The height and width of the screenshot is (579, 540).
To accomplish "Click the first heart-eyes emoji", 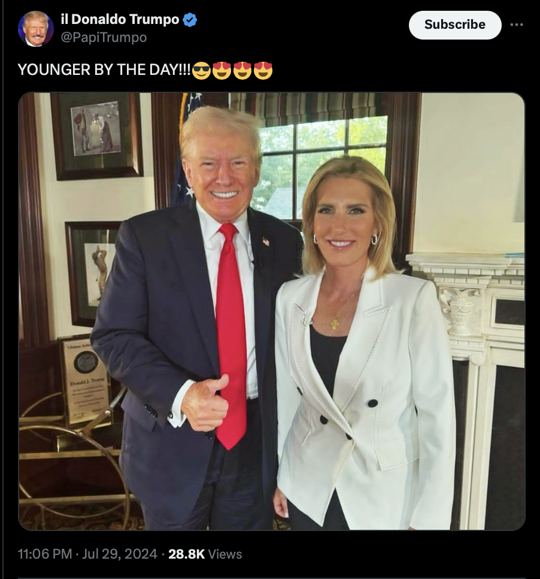I will coord(222,70).
